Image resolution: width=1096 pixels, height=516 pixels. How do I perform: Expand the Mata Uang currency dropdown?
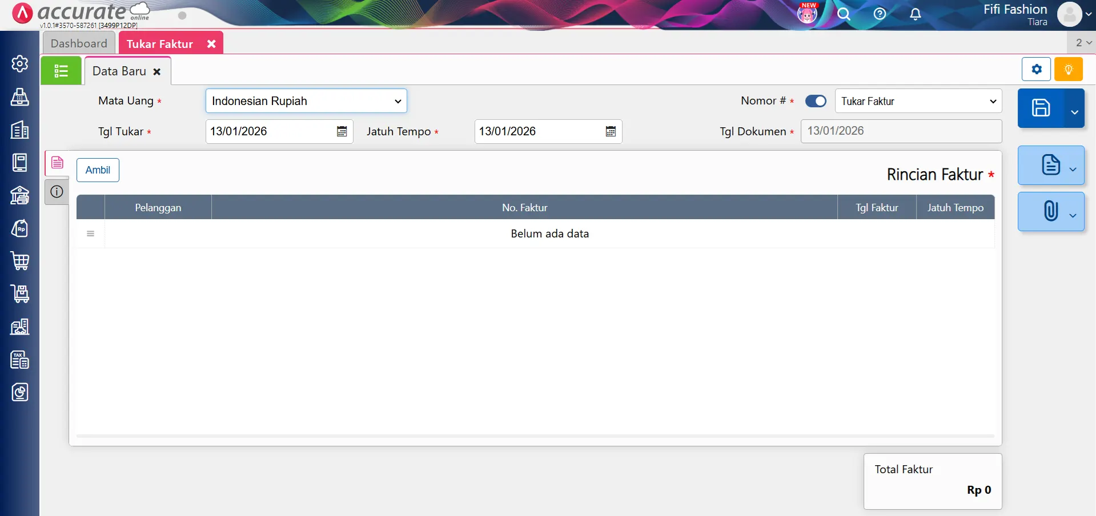pos(306,101)
